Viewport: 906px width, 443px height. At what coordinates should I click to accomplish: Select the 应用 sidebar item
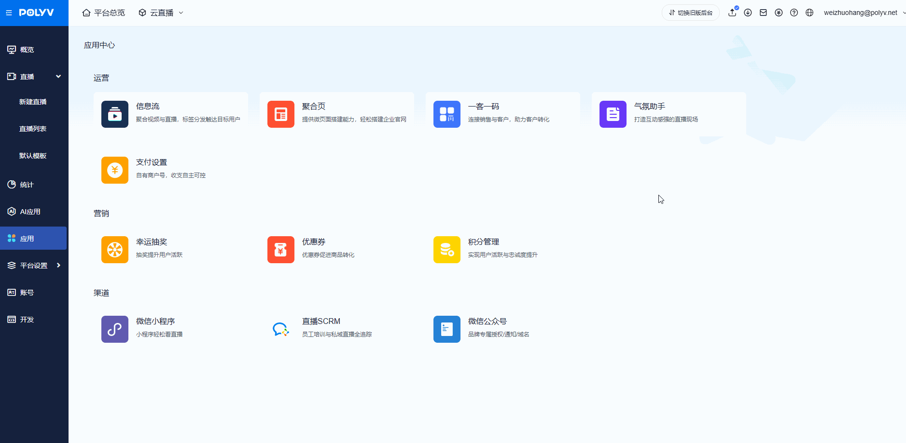pos(33,238)
